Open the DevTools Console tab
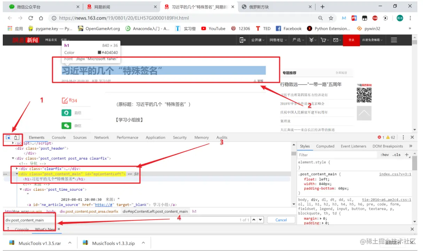423x252 pixels. point(58,137)
